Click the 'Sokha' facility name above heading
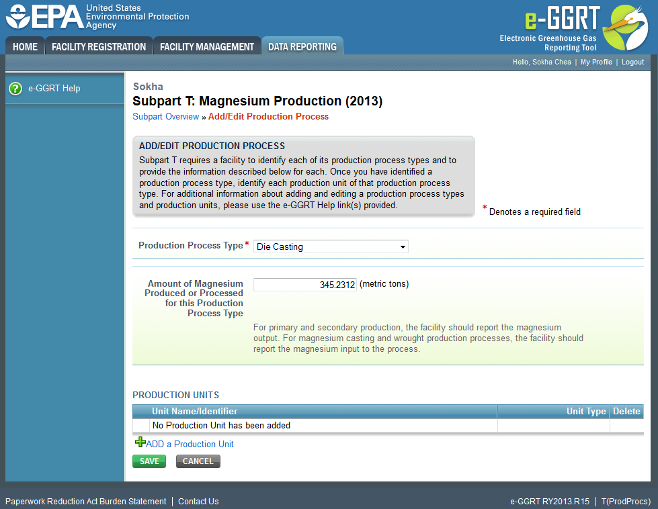Screen dimensions: 658x509 tap(148, 87)
